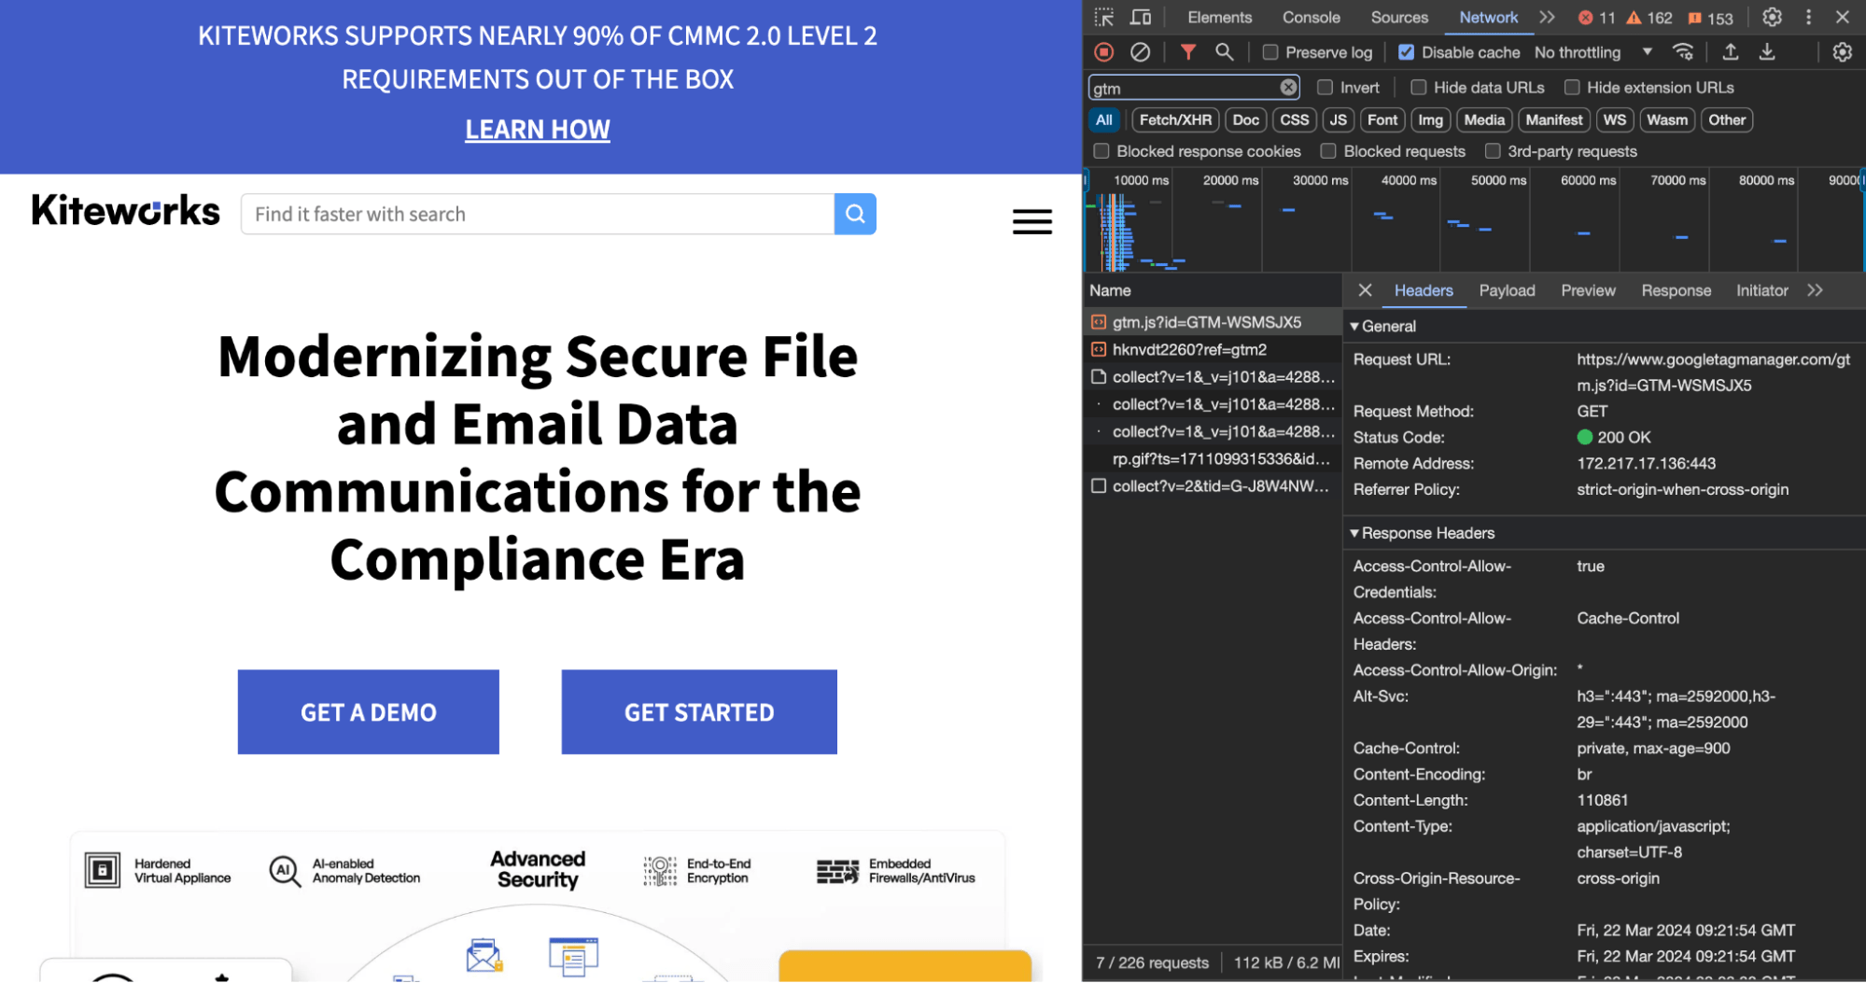Image resolution: width=1866 pixels, height=983 pixels.
Task: Clear the gtm filter text
Action: [1288, 88]
